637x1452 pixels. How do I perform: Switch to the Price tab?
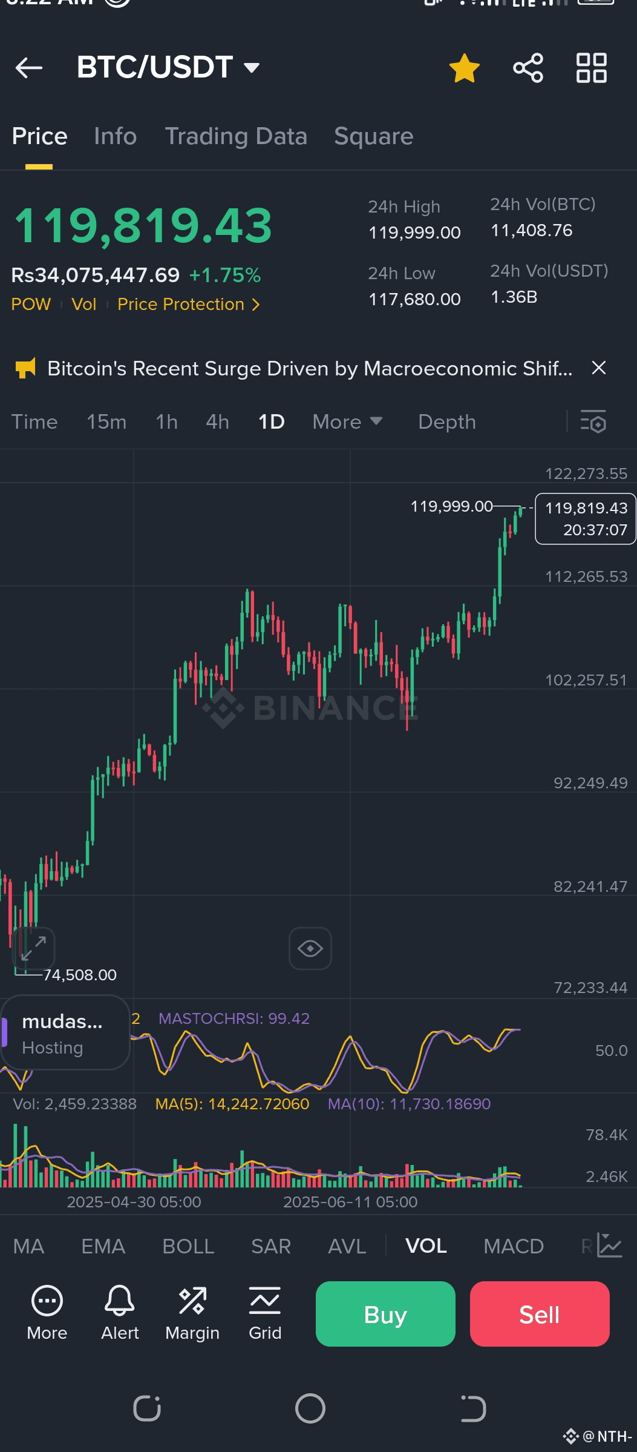coord(39,136)
